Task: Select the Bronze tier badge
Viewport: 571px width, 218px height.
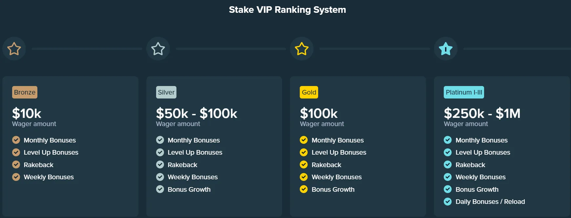Action: point(25,92)
